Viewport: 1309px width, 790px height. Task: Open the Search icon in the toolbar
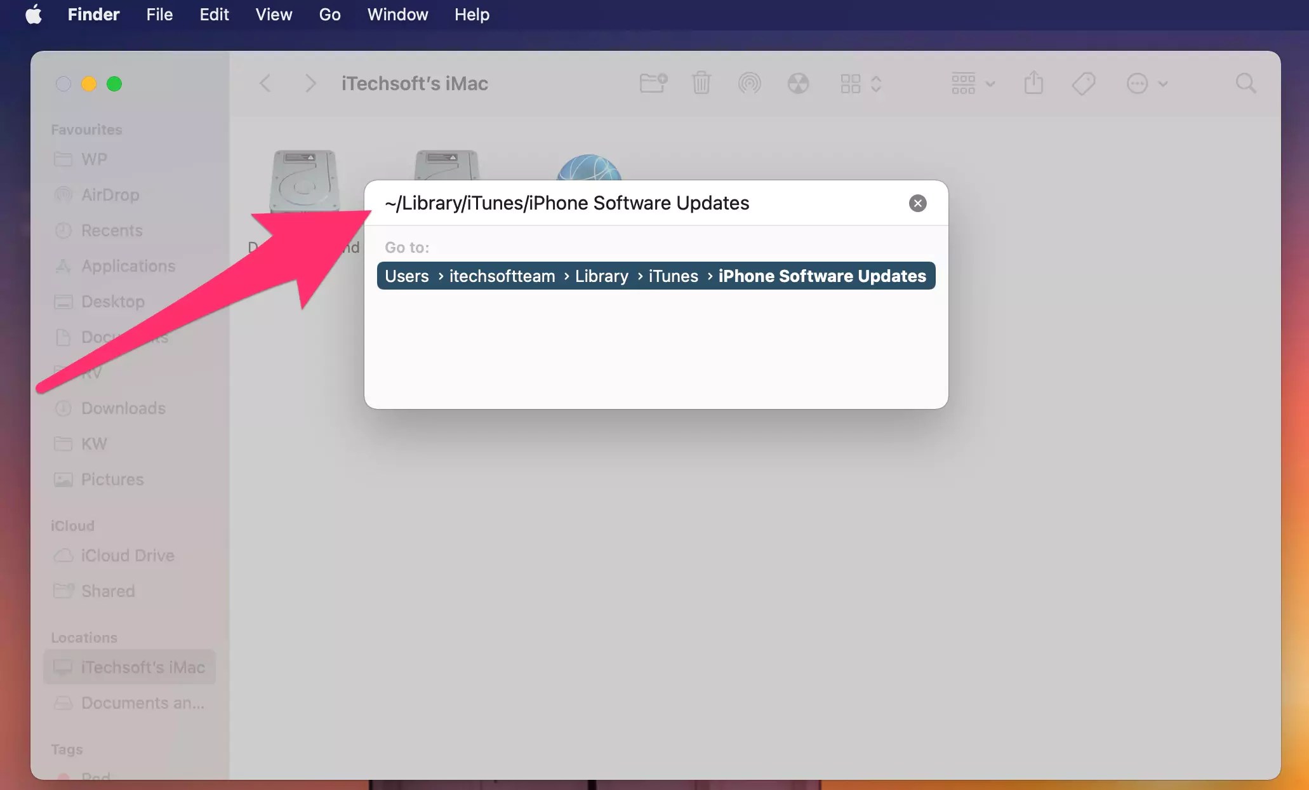(x=1245, y=83)
